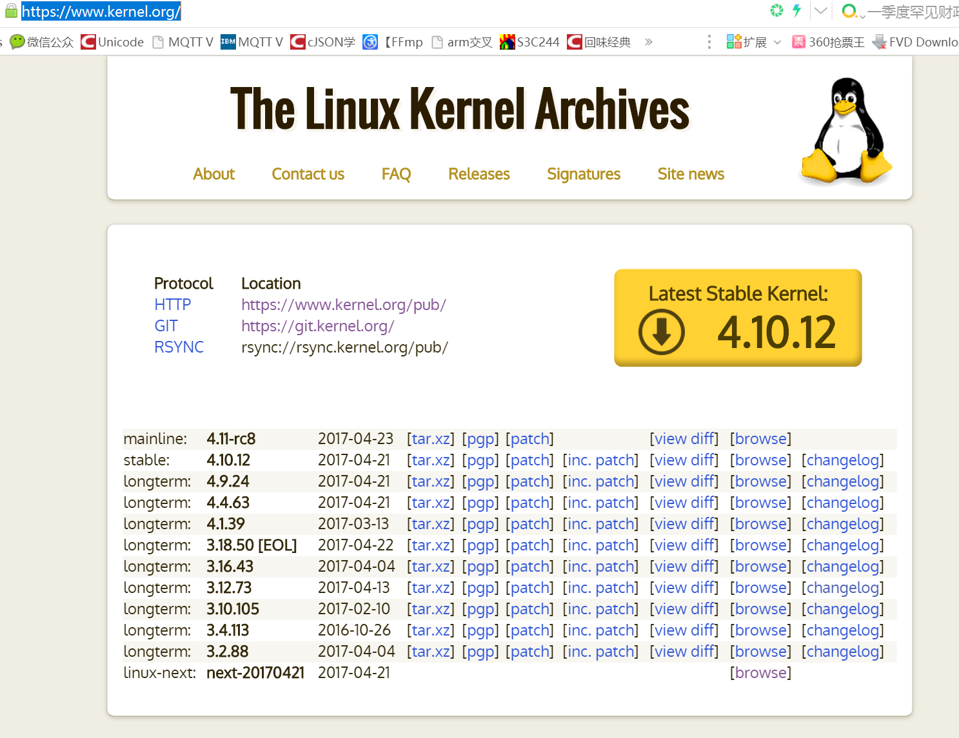Viewport: 959px width, 738px height.
Task: Open the https://git.kernel.org/ link
Action: click(317, 326)
